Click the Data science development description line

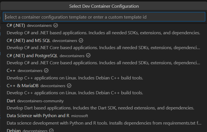pyautogui.click(x=103, y=123)
